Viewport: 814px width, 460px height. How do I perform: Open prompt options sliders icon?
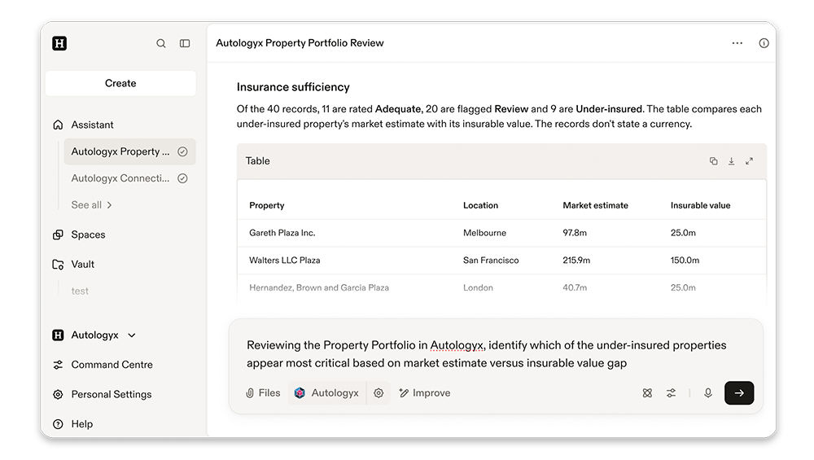(672, 393)
